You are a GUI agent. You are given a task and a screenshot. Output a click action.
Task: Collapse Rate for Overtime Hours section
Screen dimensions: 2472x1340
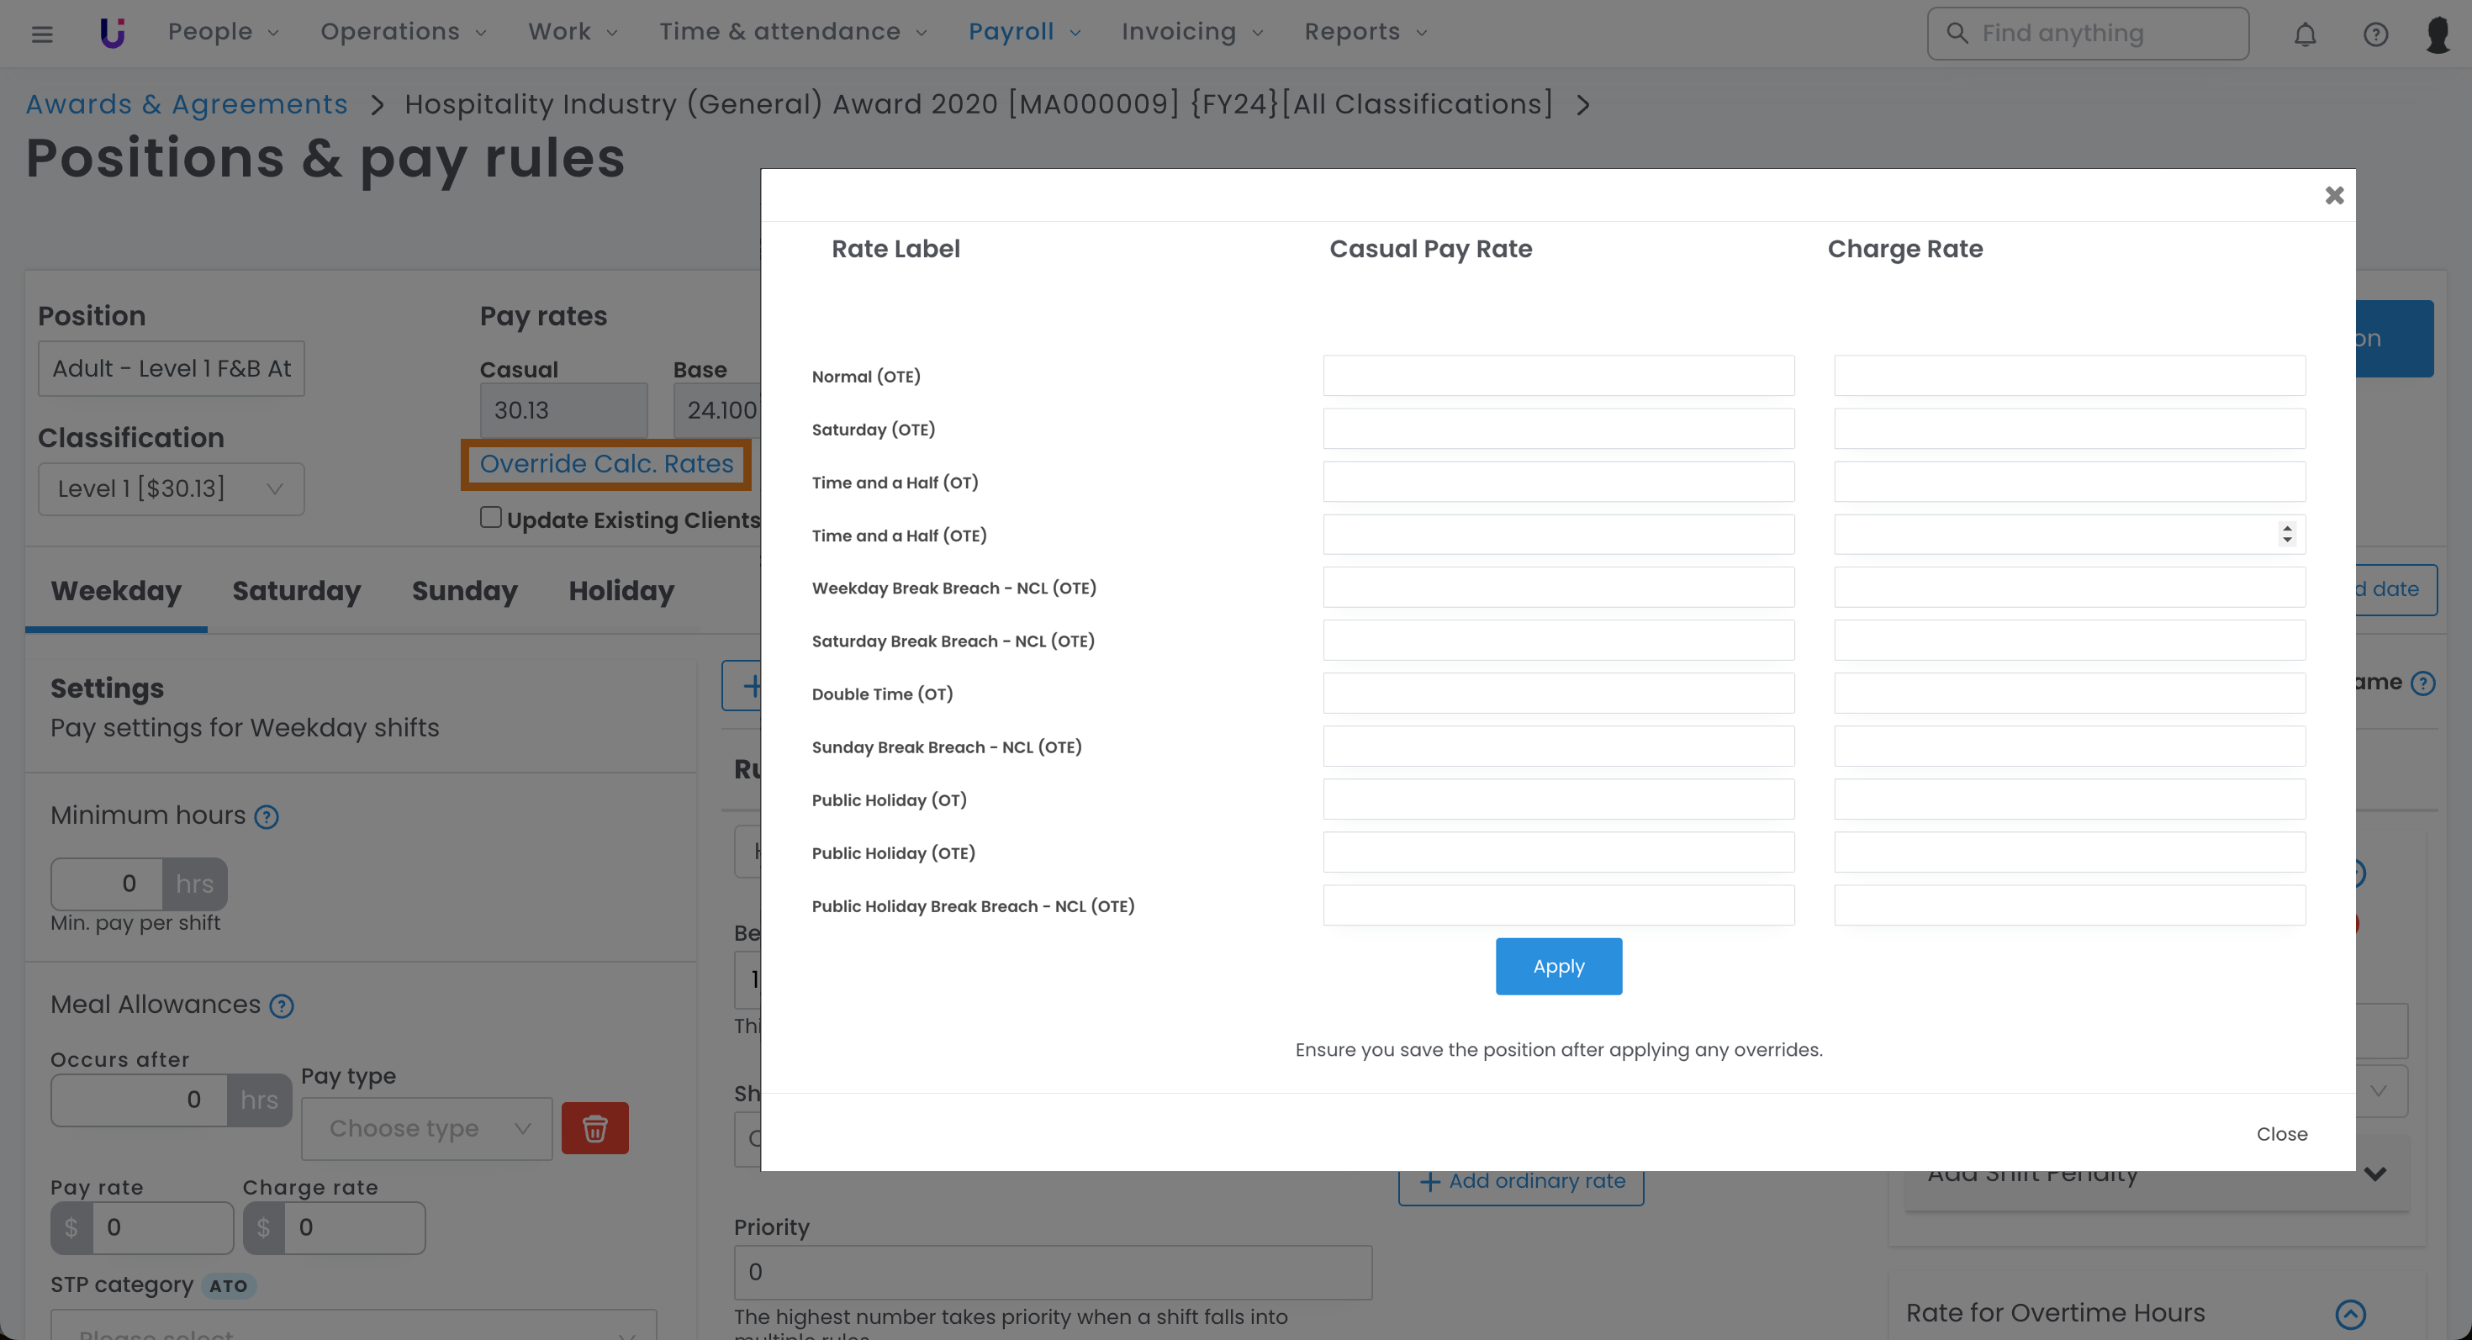[2350, 1313]
